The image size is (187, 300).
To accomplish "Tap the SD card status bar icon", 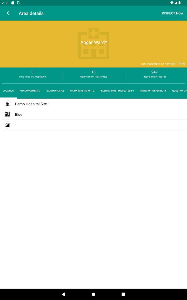I will (x=13, y=3).
